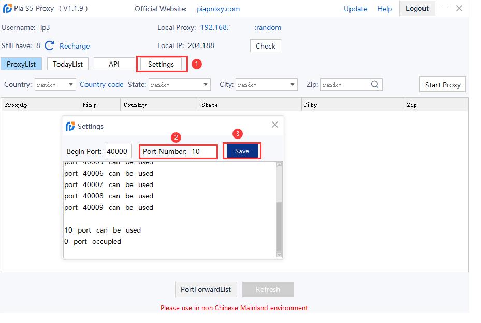Click the port log scrollbar thumb
The width and height of the screenshot is (481, 323).
coord(279,226)
